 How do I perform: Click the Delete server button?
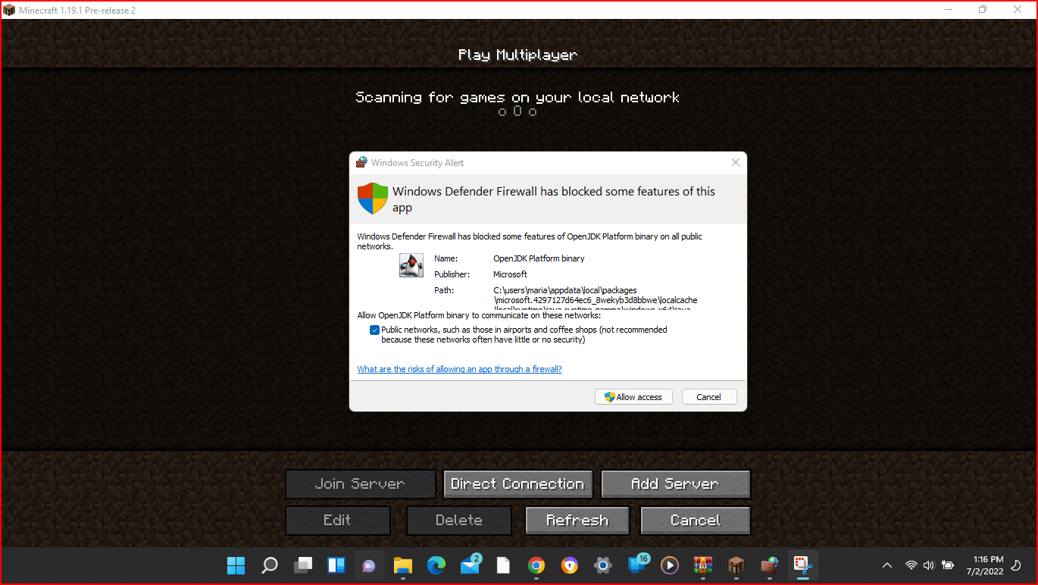[458, 520]
